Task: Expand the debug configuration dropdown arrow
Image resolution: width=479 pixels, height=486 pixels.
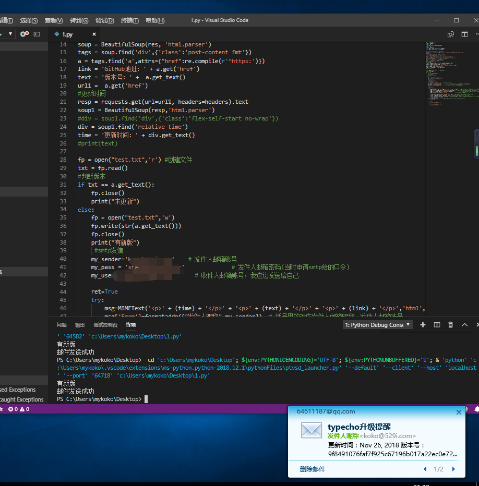Action: pos(10,34)
